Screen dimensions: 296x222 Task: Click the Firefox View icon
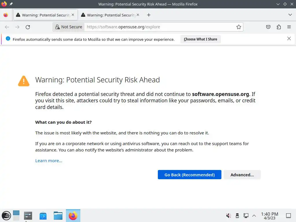click(x=6, y=15)
